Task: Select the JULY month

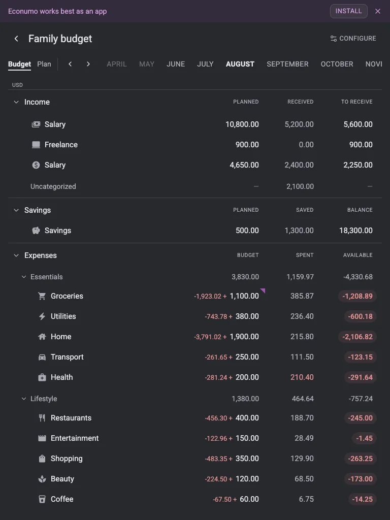Action: click(205, 64)
